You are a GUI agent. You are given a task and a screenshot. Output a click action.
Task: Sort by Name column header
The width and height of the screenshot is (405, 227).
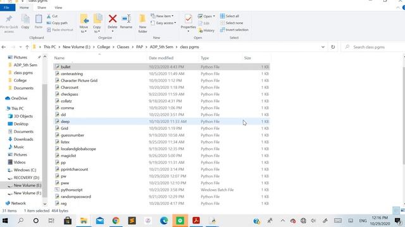pos(59,58)
